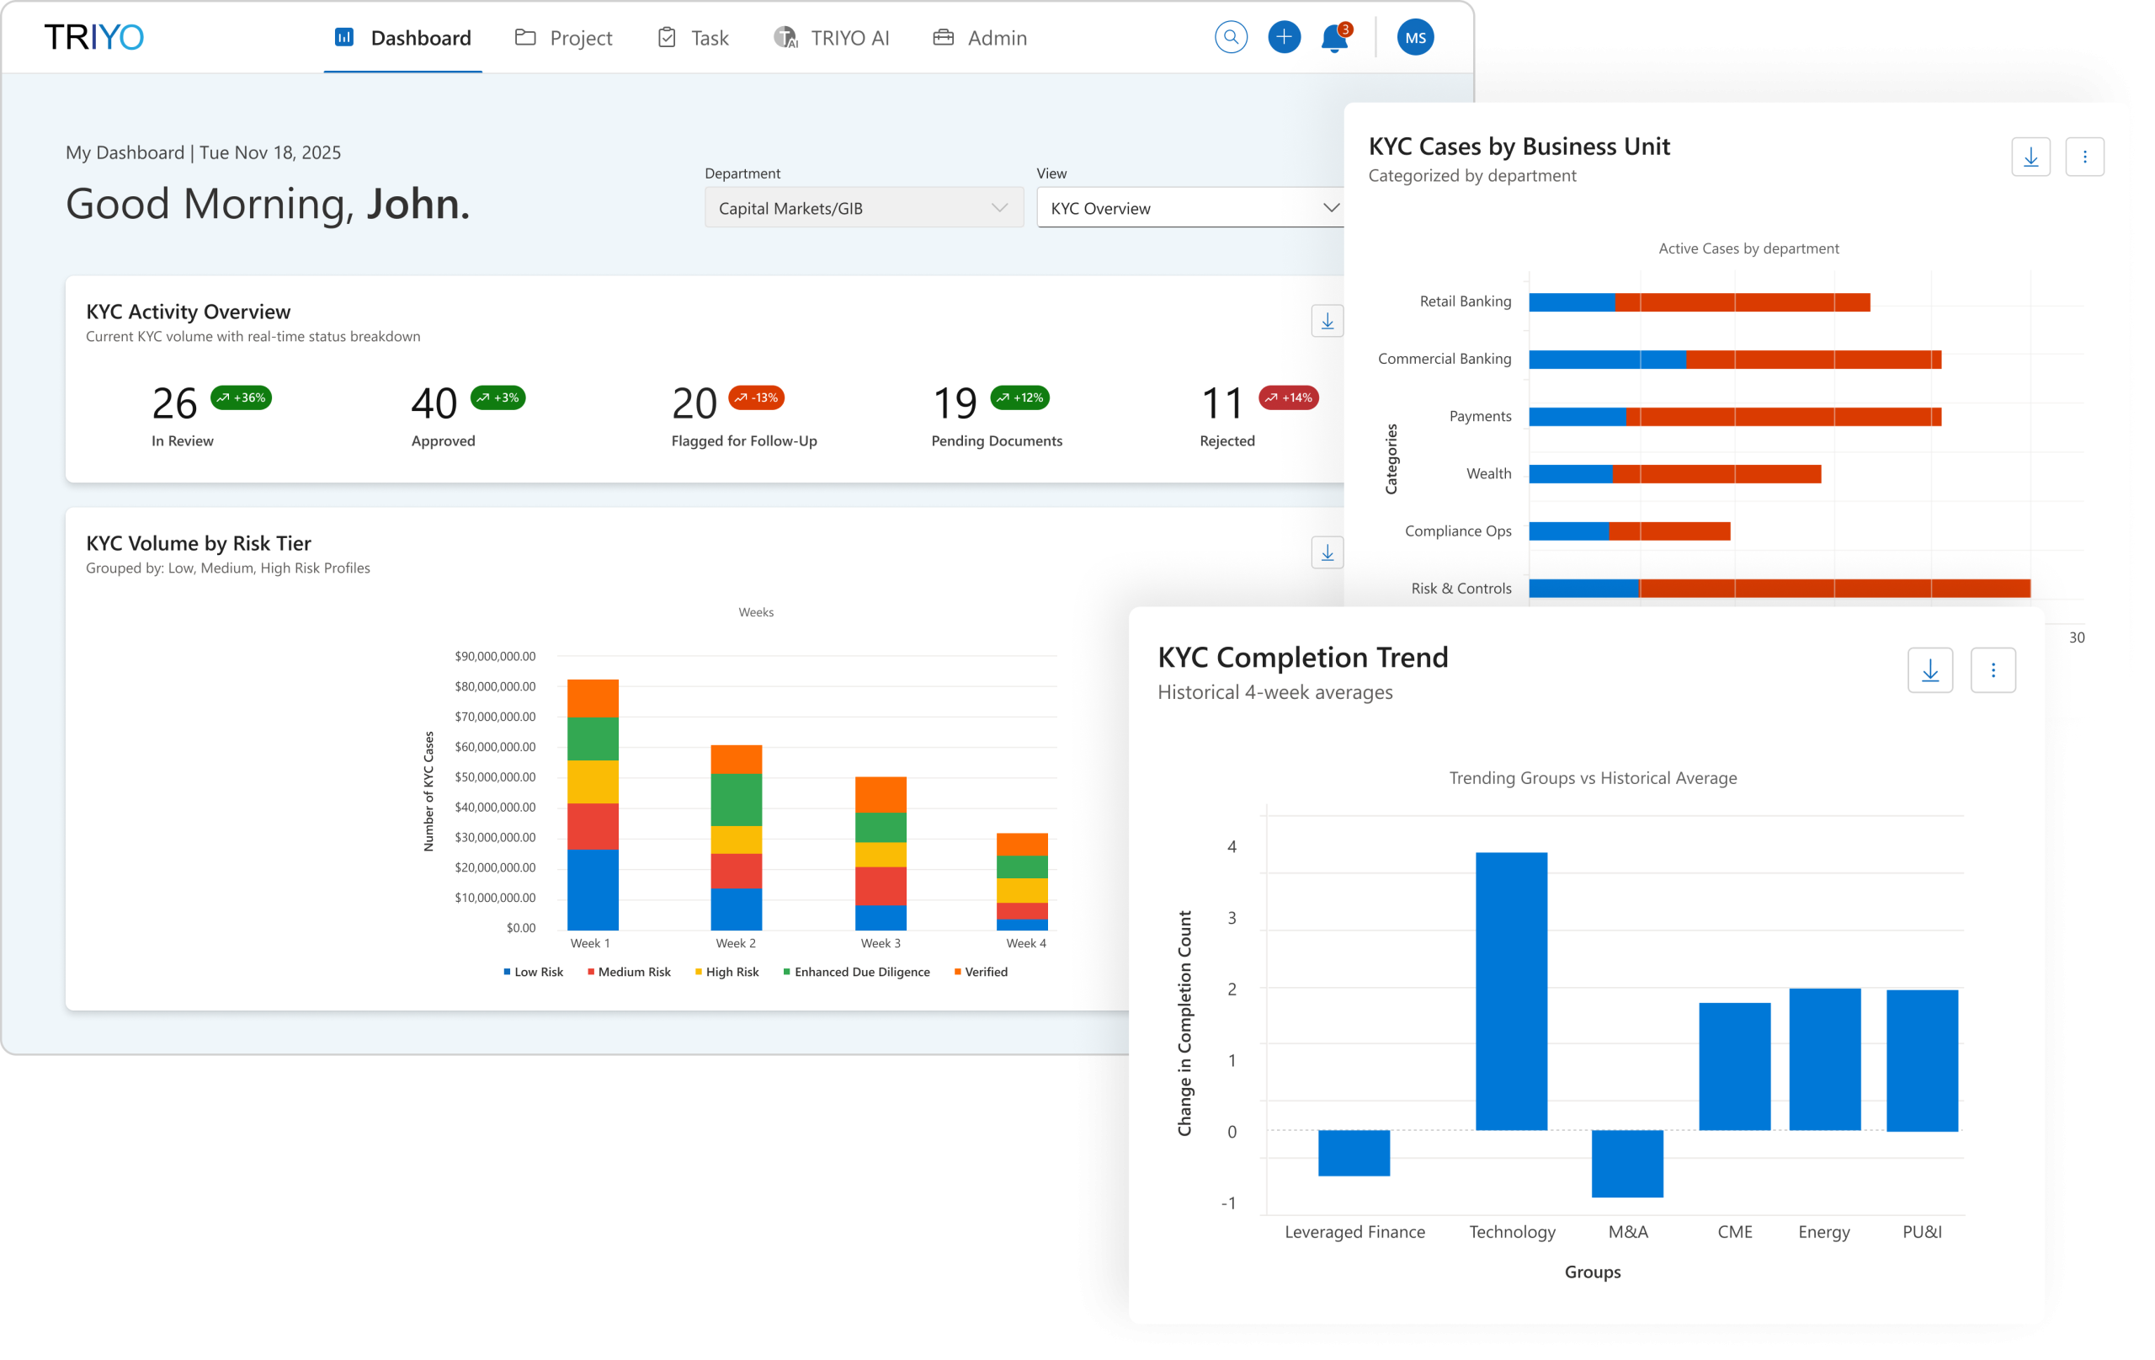The image size is (2155, 1360).
Task: Open the KYC Completion Trend three-dot menu
Action: tap(1993, 669)
